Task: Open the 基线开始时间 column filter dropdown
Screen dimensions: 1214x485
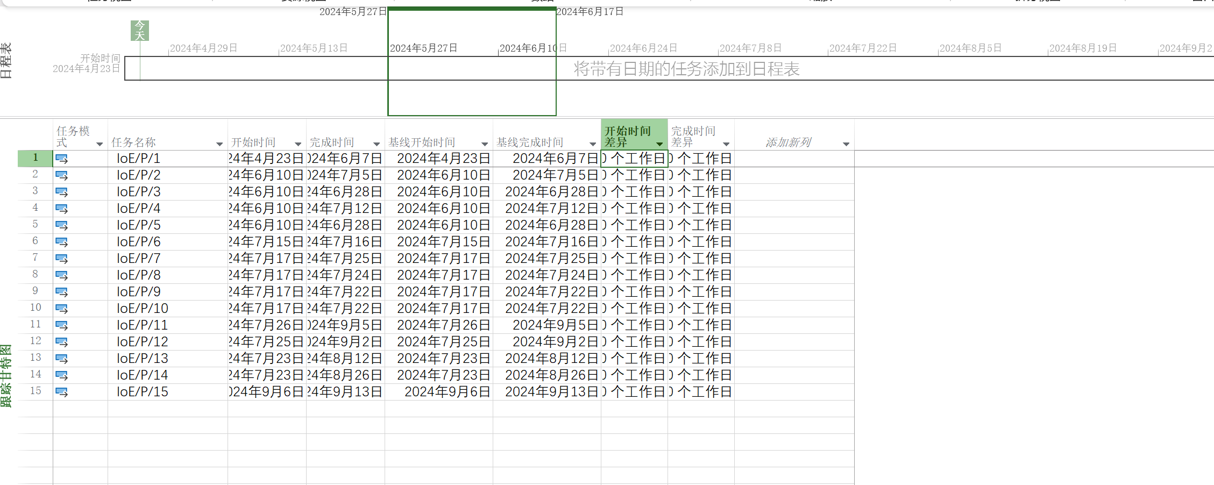Action: (x=485, y=144)
